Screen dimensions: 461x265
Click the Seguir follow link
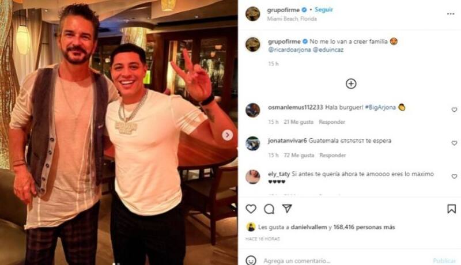tap(324, 10)
